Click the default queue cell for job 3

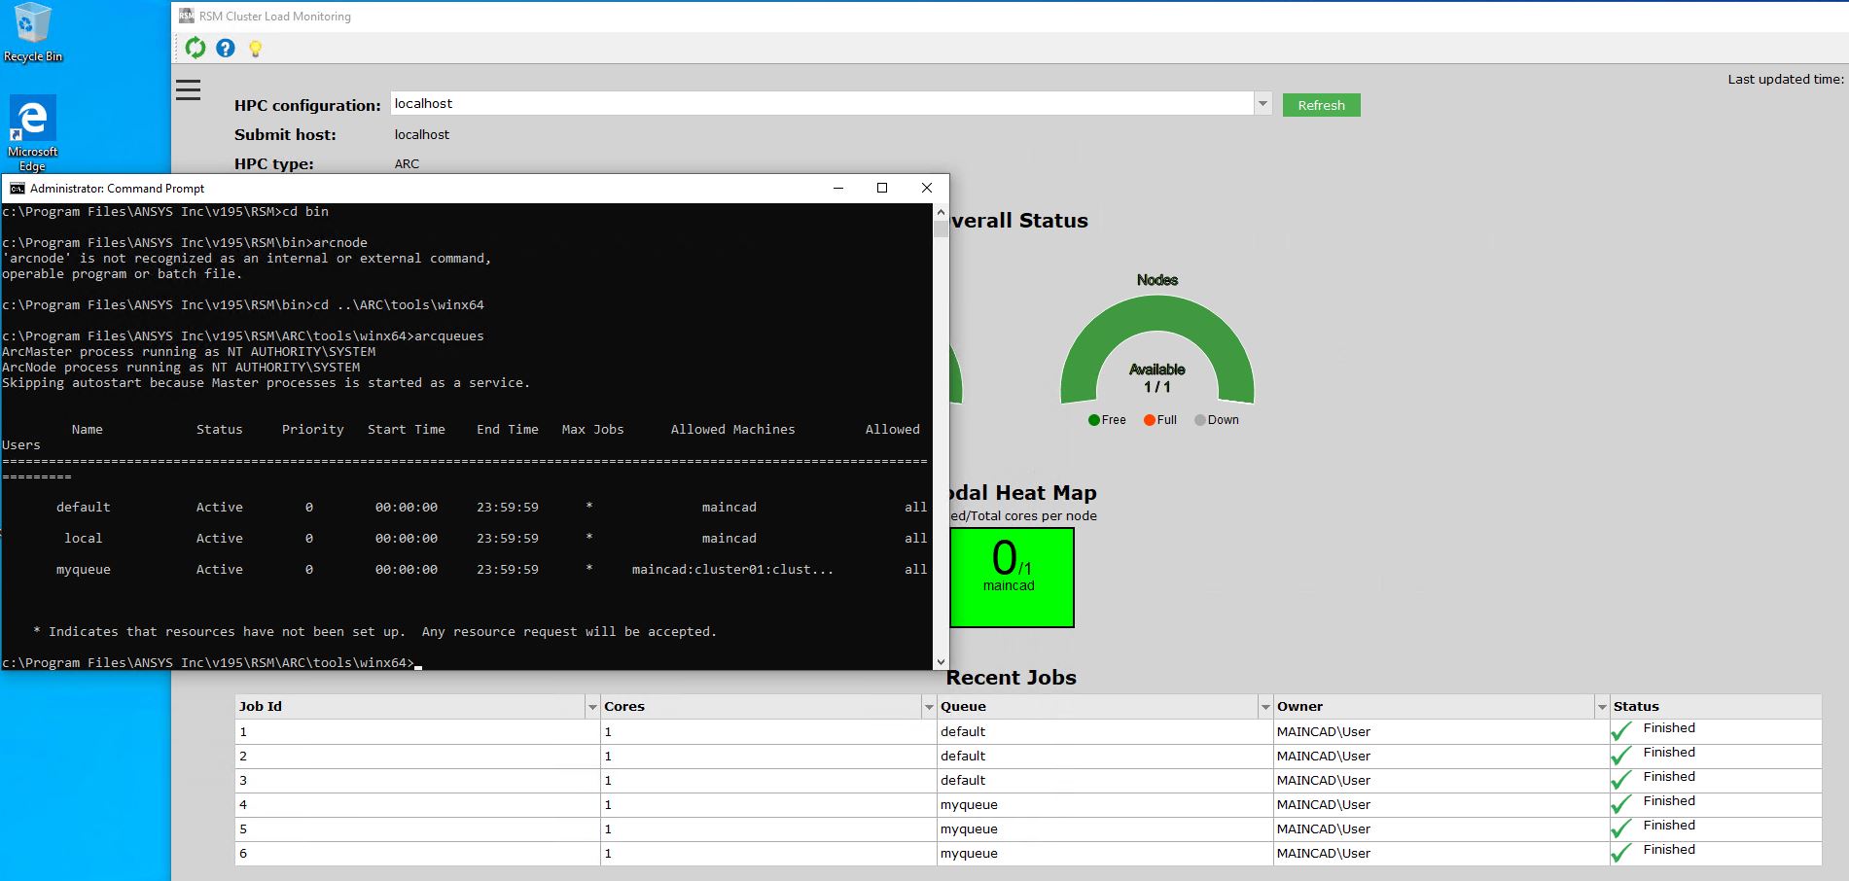click(1104, 780)
